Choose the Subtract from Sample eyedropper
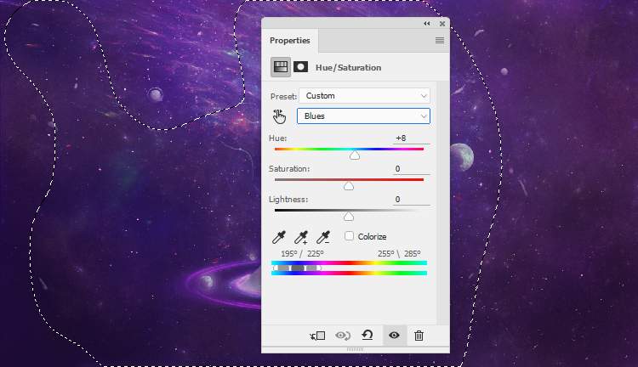This screenshot has height=367, width=638. 323,237
